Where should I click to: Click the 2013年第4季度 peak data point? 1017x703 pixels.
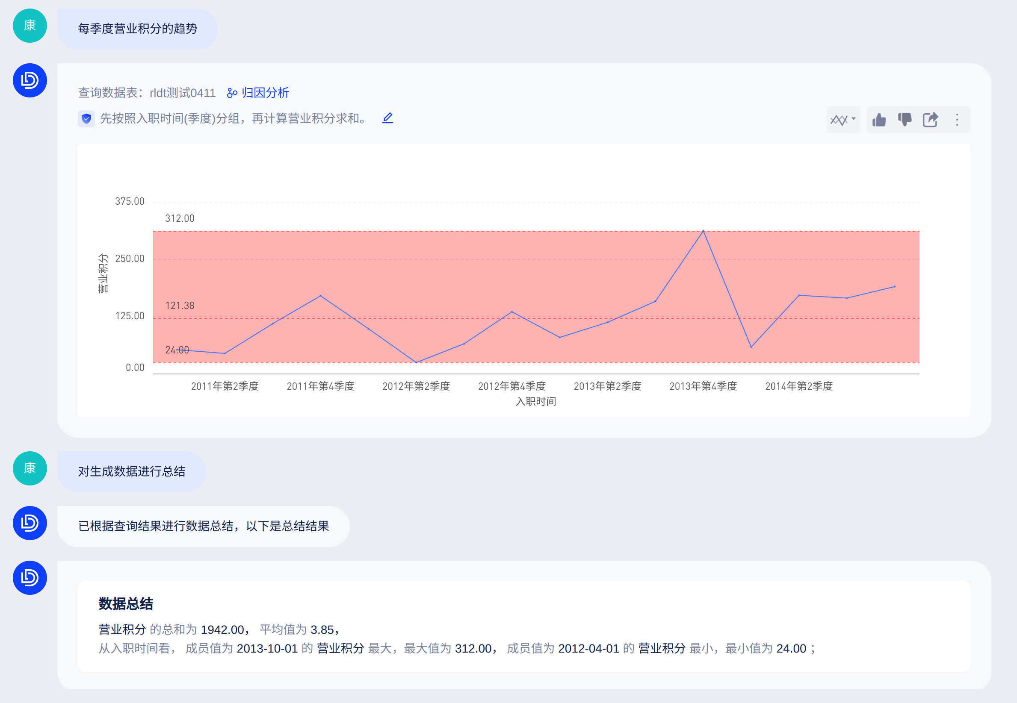coord(703,231)
